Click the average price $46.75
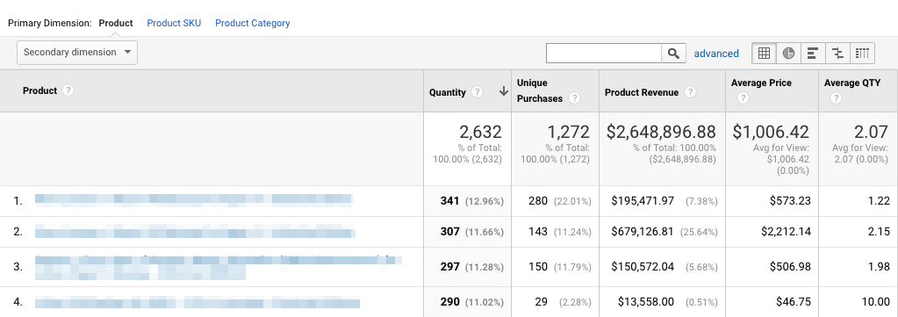This screenshot has height=317, width=898. 794,301
